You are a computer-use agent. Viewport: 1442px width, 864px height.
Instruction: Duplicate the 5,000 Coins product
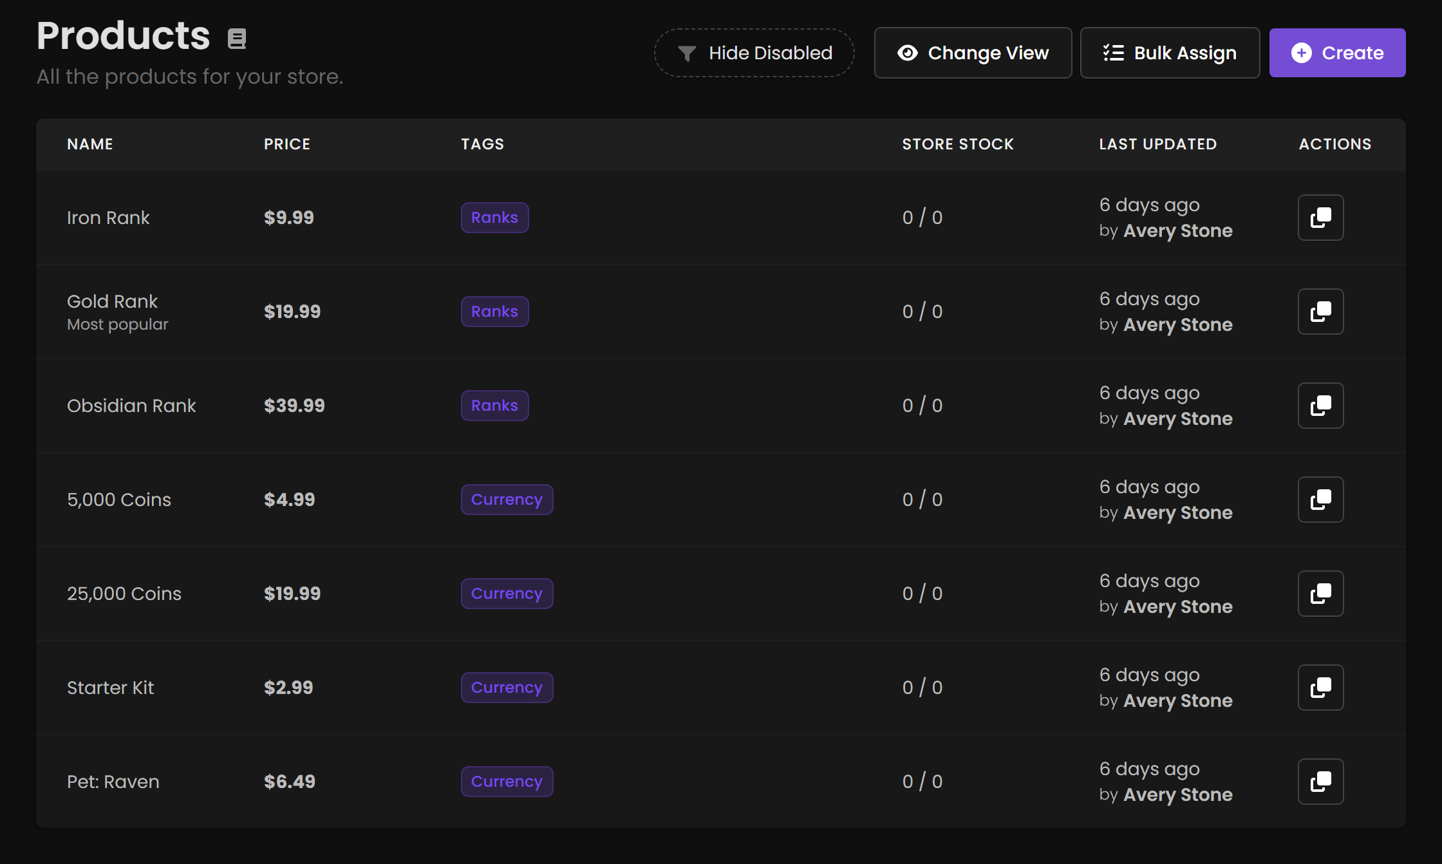coord(1320,500)
